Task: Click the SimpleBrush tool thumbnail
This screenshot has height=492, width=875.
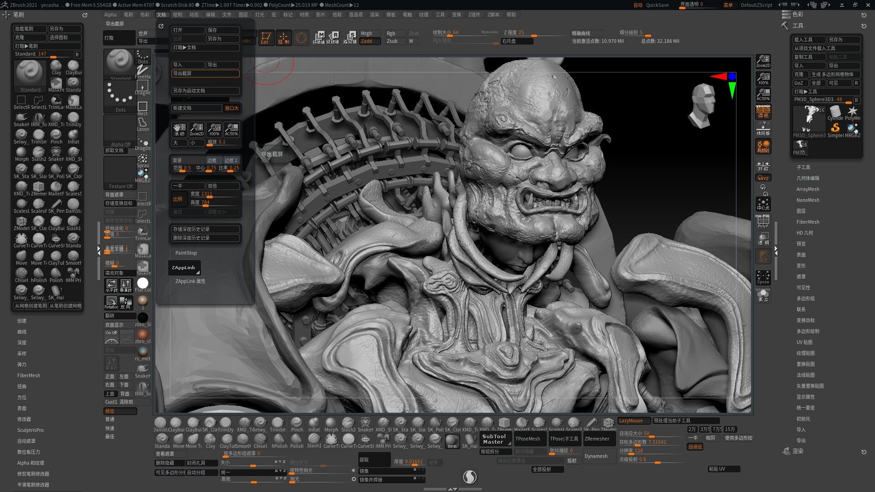Action: (x=835, y=129)
